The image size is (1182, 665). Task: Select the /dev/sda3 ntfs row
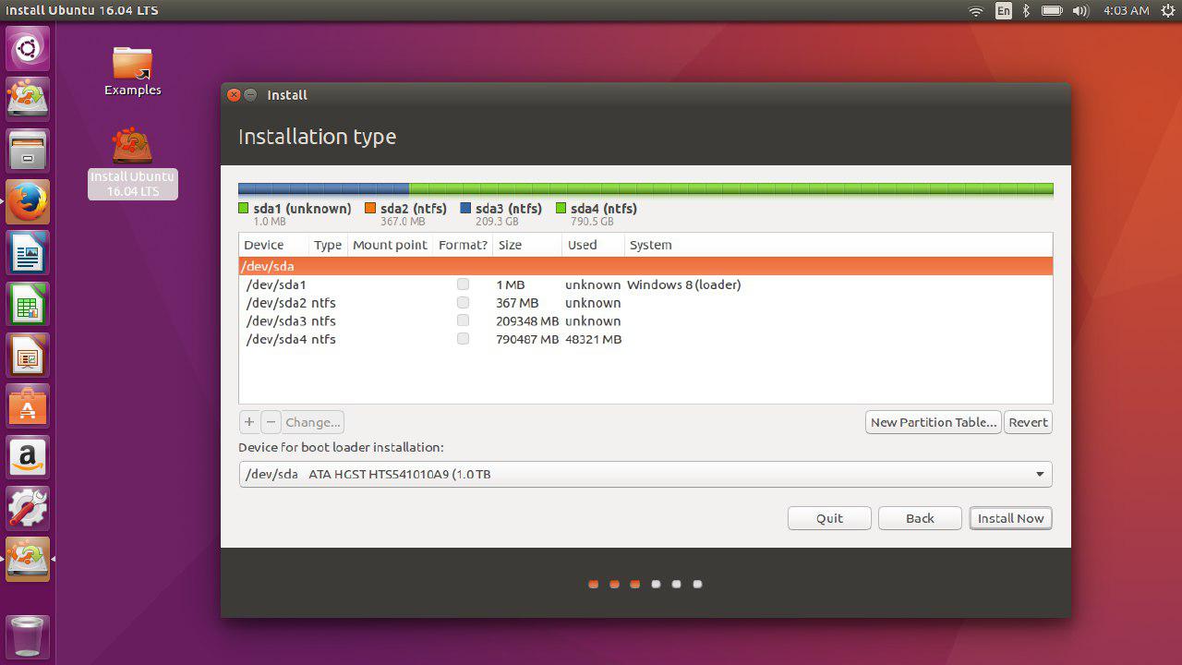point(645,320)
